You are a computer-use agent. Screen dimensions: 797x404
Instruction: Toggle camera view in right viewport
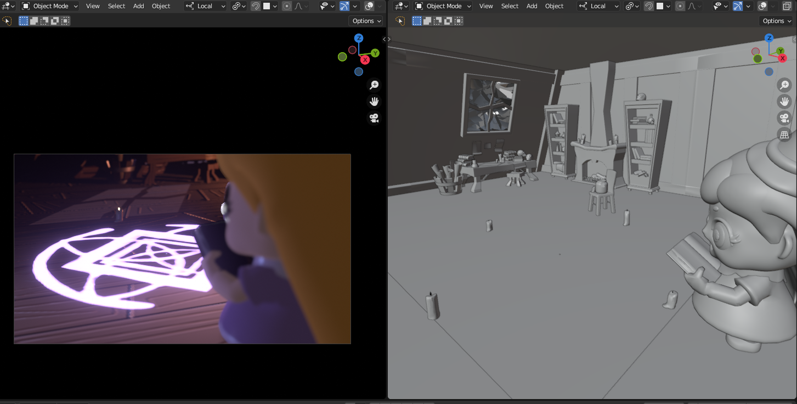[784, 117]
